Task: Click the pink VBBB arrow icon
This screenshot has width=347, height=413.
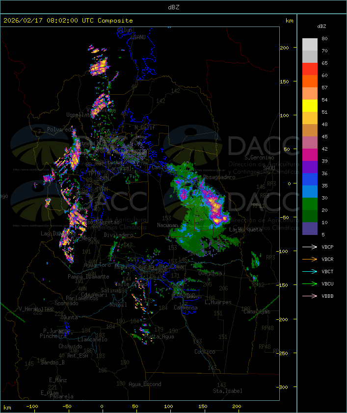Action: (x=310, y=296)
